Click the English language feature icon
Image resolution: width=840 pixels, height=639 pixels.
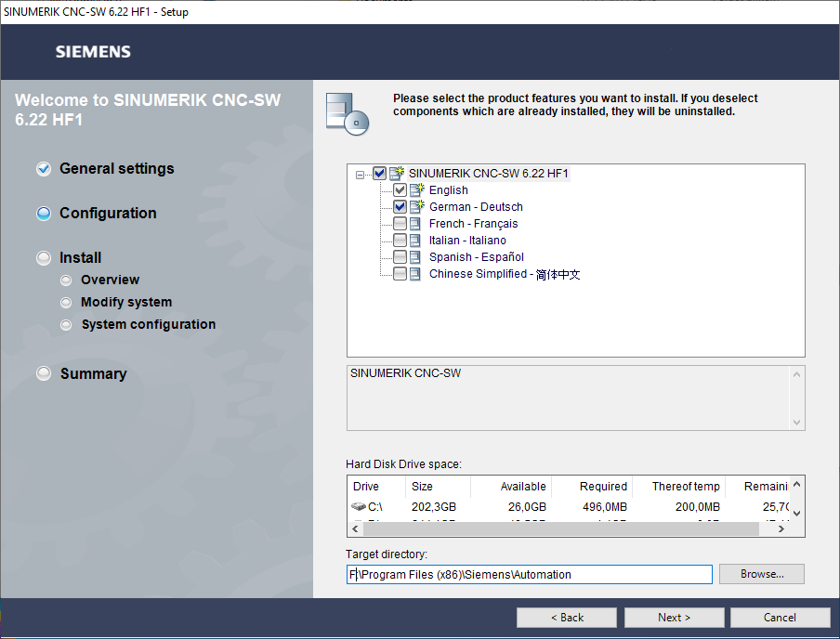click(x=417, y=190)
